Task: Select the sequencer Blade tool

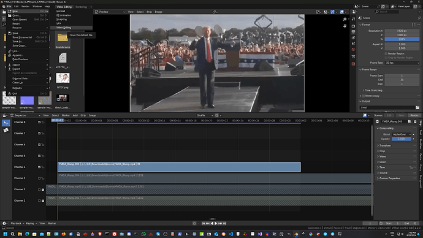Action: point(6,130)
